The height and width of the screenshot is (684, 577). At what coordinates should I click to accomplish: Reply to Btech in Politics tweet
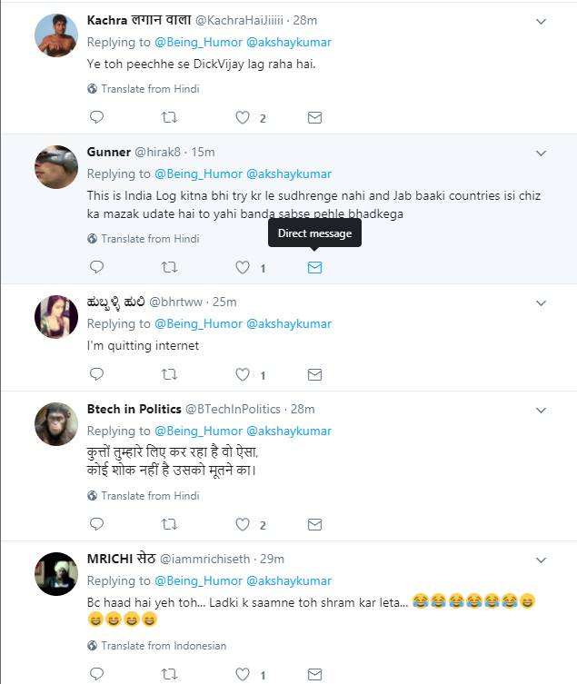point(97,524)
